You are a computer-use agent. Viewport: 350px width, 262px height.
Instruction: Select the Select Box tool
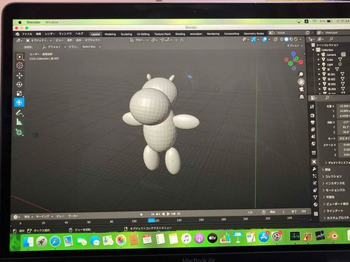point(20,57)
